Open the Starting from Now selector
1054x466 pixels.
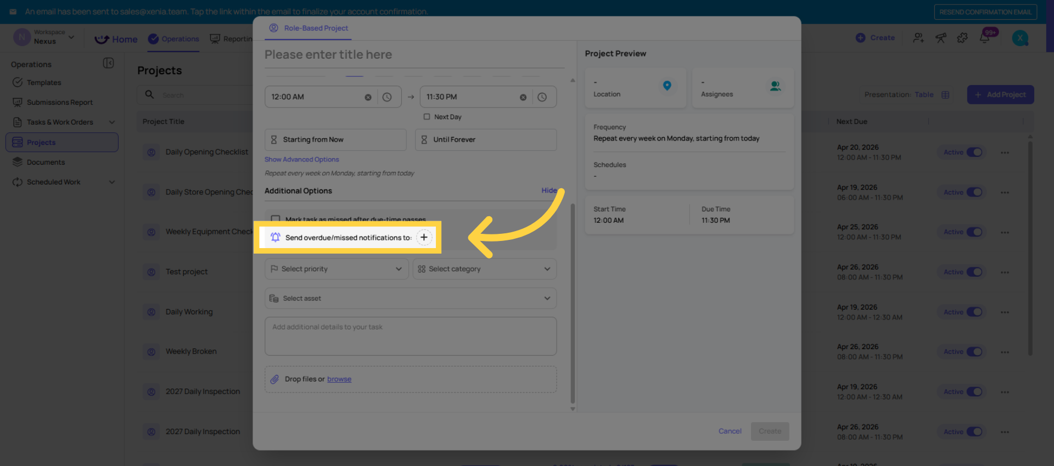335,140
